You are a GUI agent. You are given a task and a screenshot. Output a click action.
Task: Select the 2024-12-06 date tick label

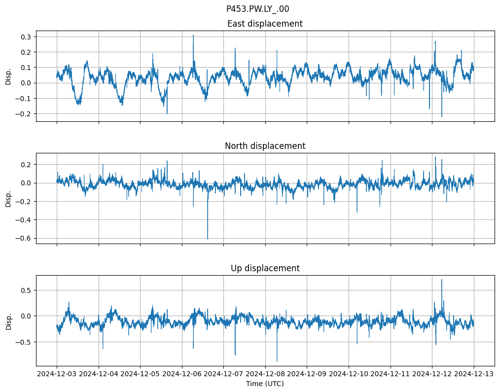[182, 374]
